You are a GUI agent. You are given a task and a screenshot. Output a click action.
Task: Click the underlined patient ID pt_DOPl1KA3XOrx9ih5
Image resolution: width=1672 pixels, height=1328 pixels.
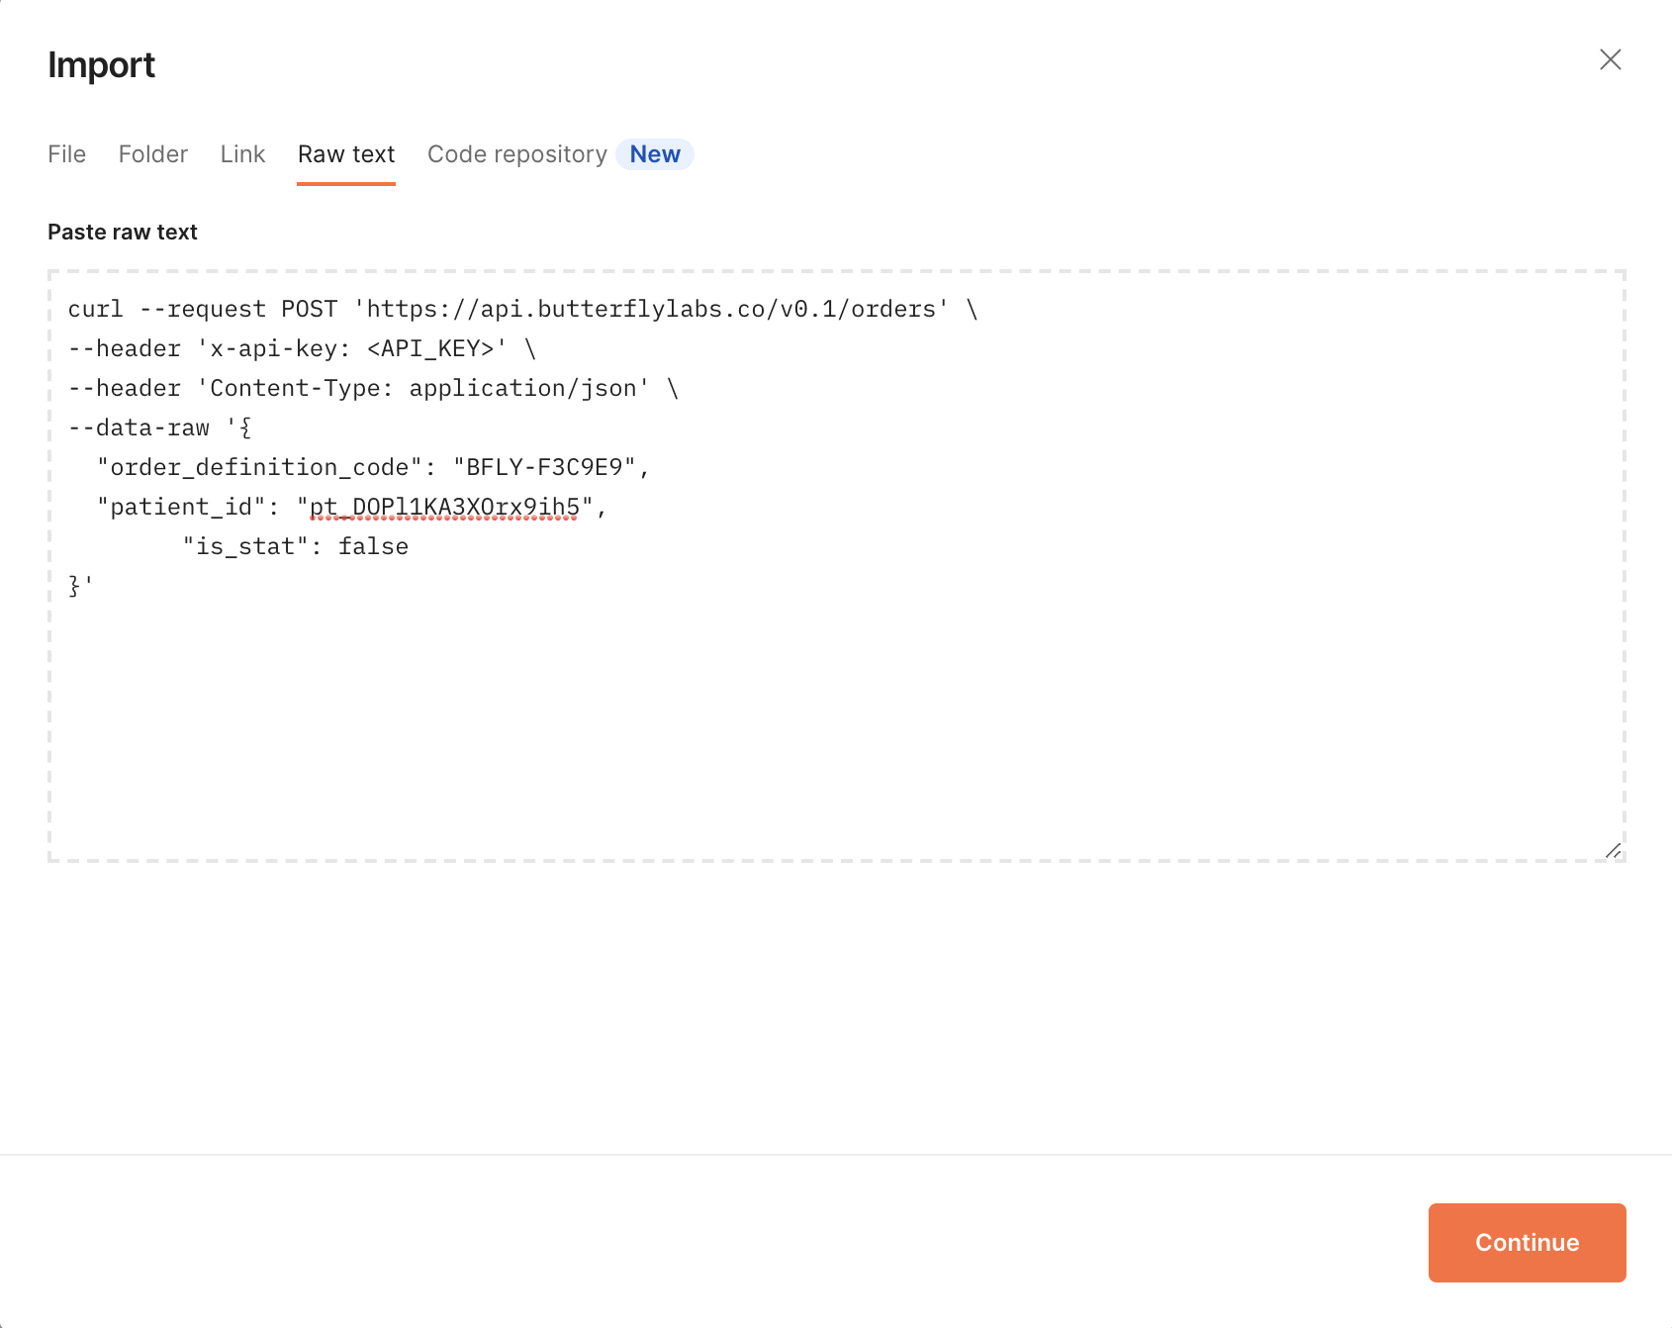(x=444, y=507)
